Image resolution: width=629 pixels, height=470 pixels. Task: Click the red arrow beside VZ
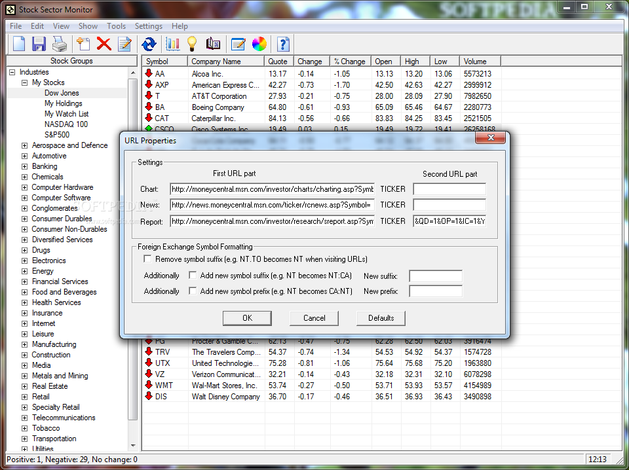click(149, 374)
